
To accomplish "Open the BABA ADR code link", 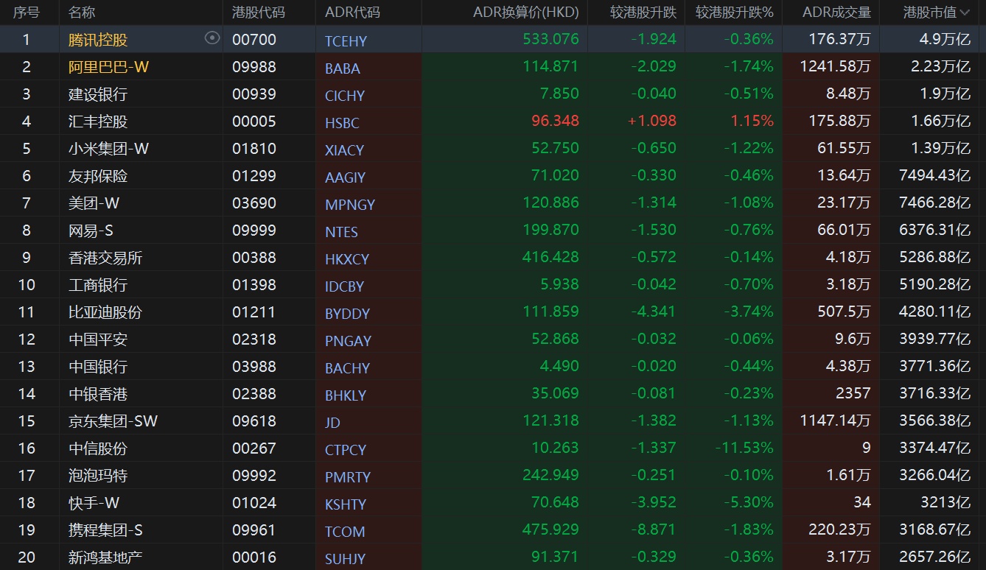I will pos(343,68).
